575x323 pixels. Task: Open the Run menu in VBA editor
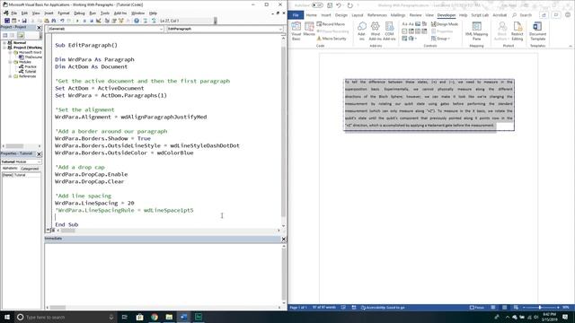(93, 13)
